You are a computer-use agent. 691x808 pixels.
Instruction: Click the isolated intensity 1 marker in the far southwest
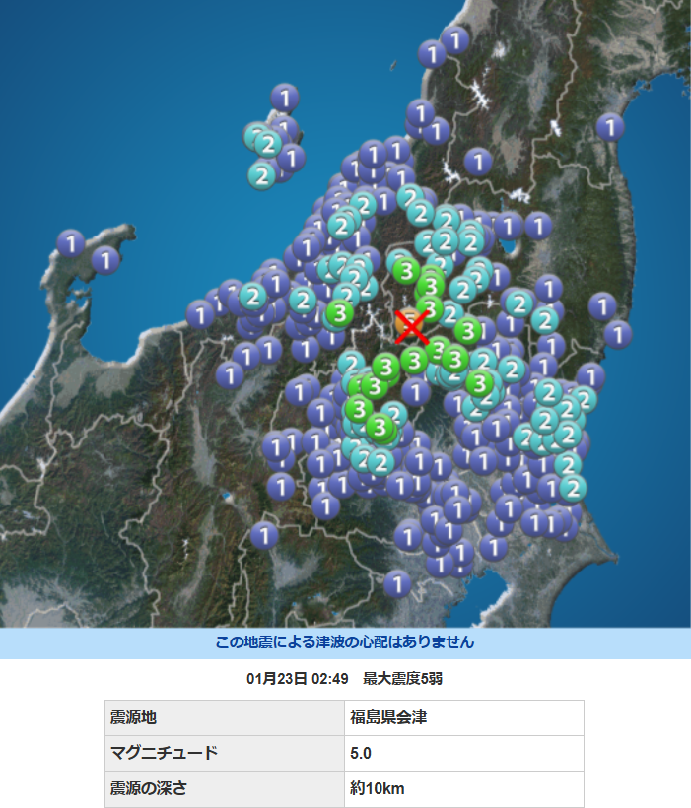pyautogui.click(x=264, y=535)
